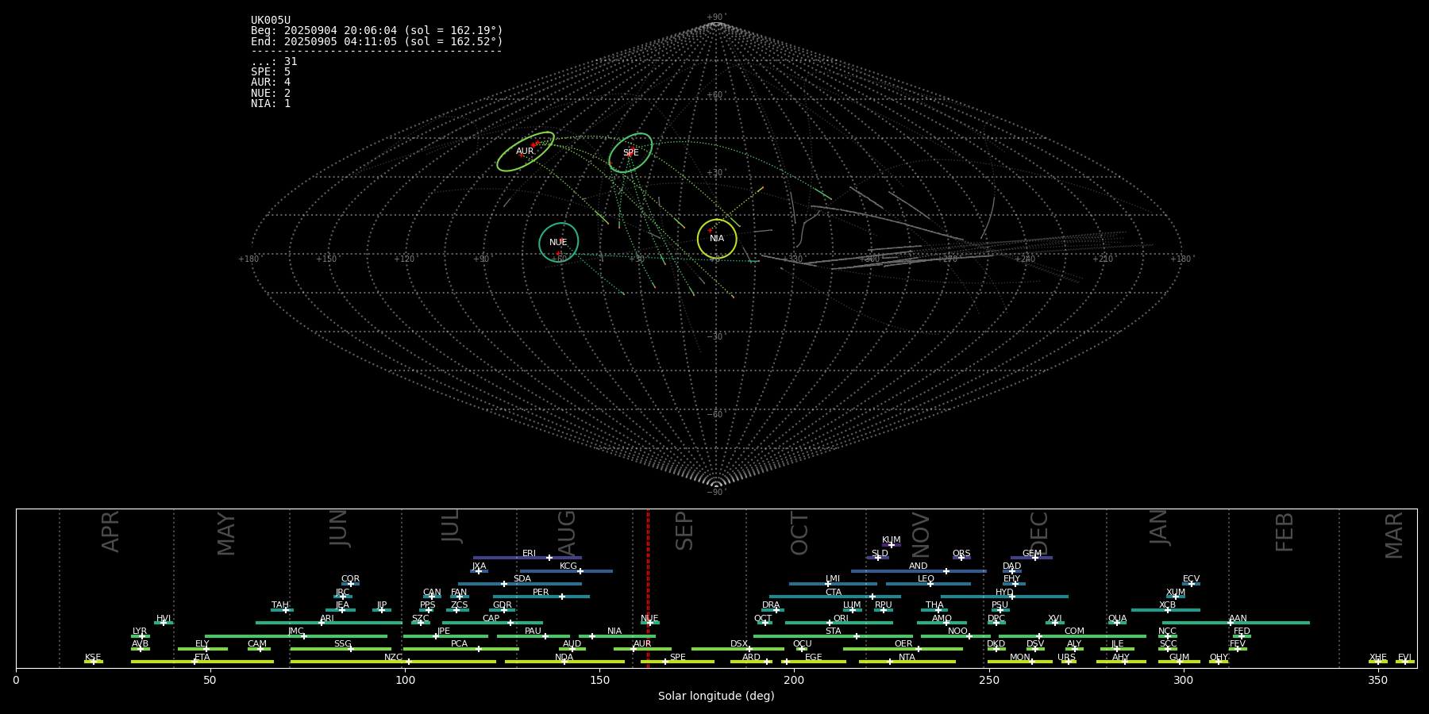
Task: Click the AUR radiant ellipse on sky map
Action: (526, 152)
